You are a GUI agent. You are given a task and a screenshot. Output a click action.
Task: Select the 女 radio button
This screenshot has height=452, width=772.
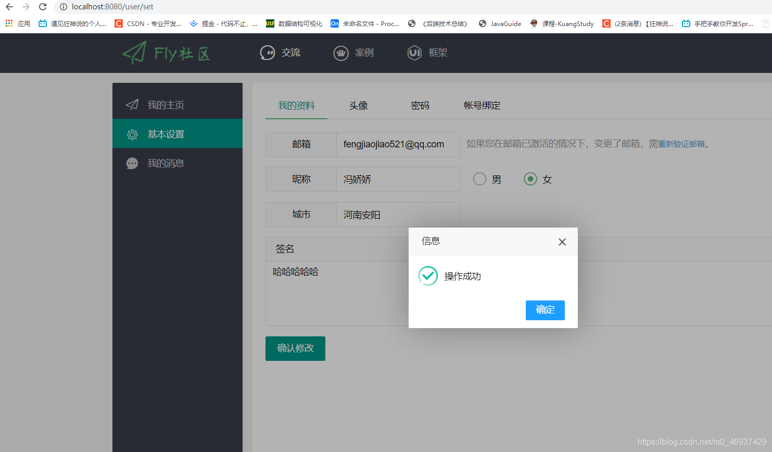point(530,179)
